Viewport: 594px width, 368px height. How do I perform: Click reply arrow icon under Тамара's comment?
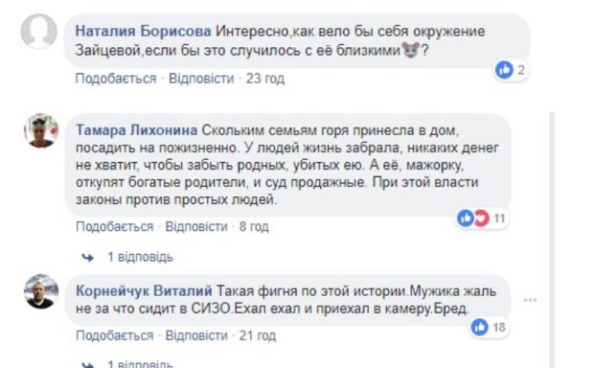pos(88,258)
